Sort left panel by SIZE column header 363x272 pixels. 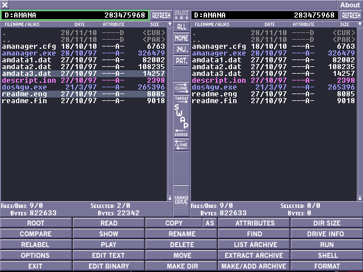tap(154, 24)
